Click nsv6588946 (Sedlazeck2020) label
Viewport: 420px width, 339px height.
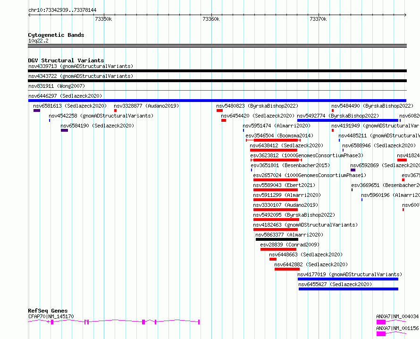tap(379, 145)
